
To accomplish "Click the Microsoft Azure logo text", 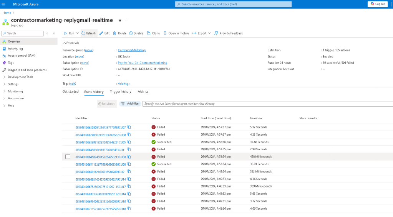I will pyautogui.click(x=26, y=4).
